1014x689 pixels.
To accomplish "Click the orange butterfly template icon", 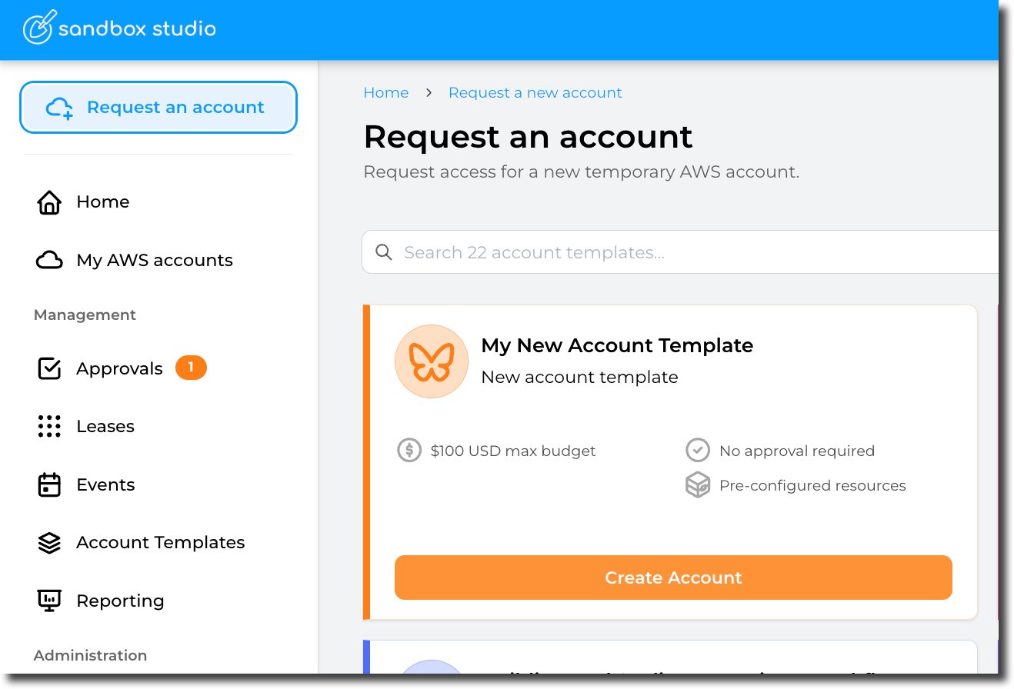I will pyautogui.click(x=432, y=361).
